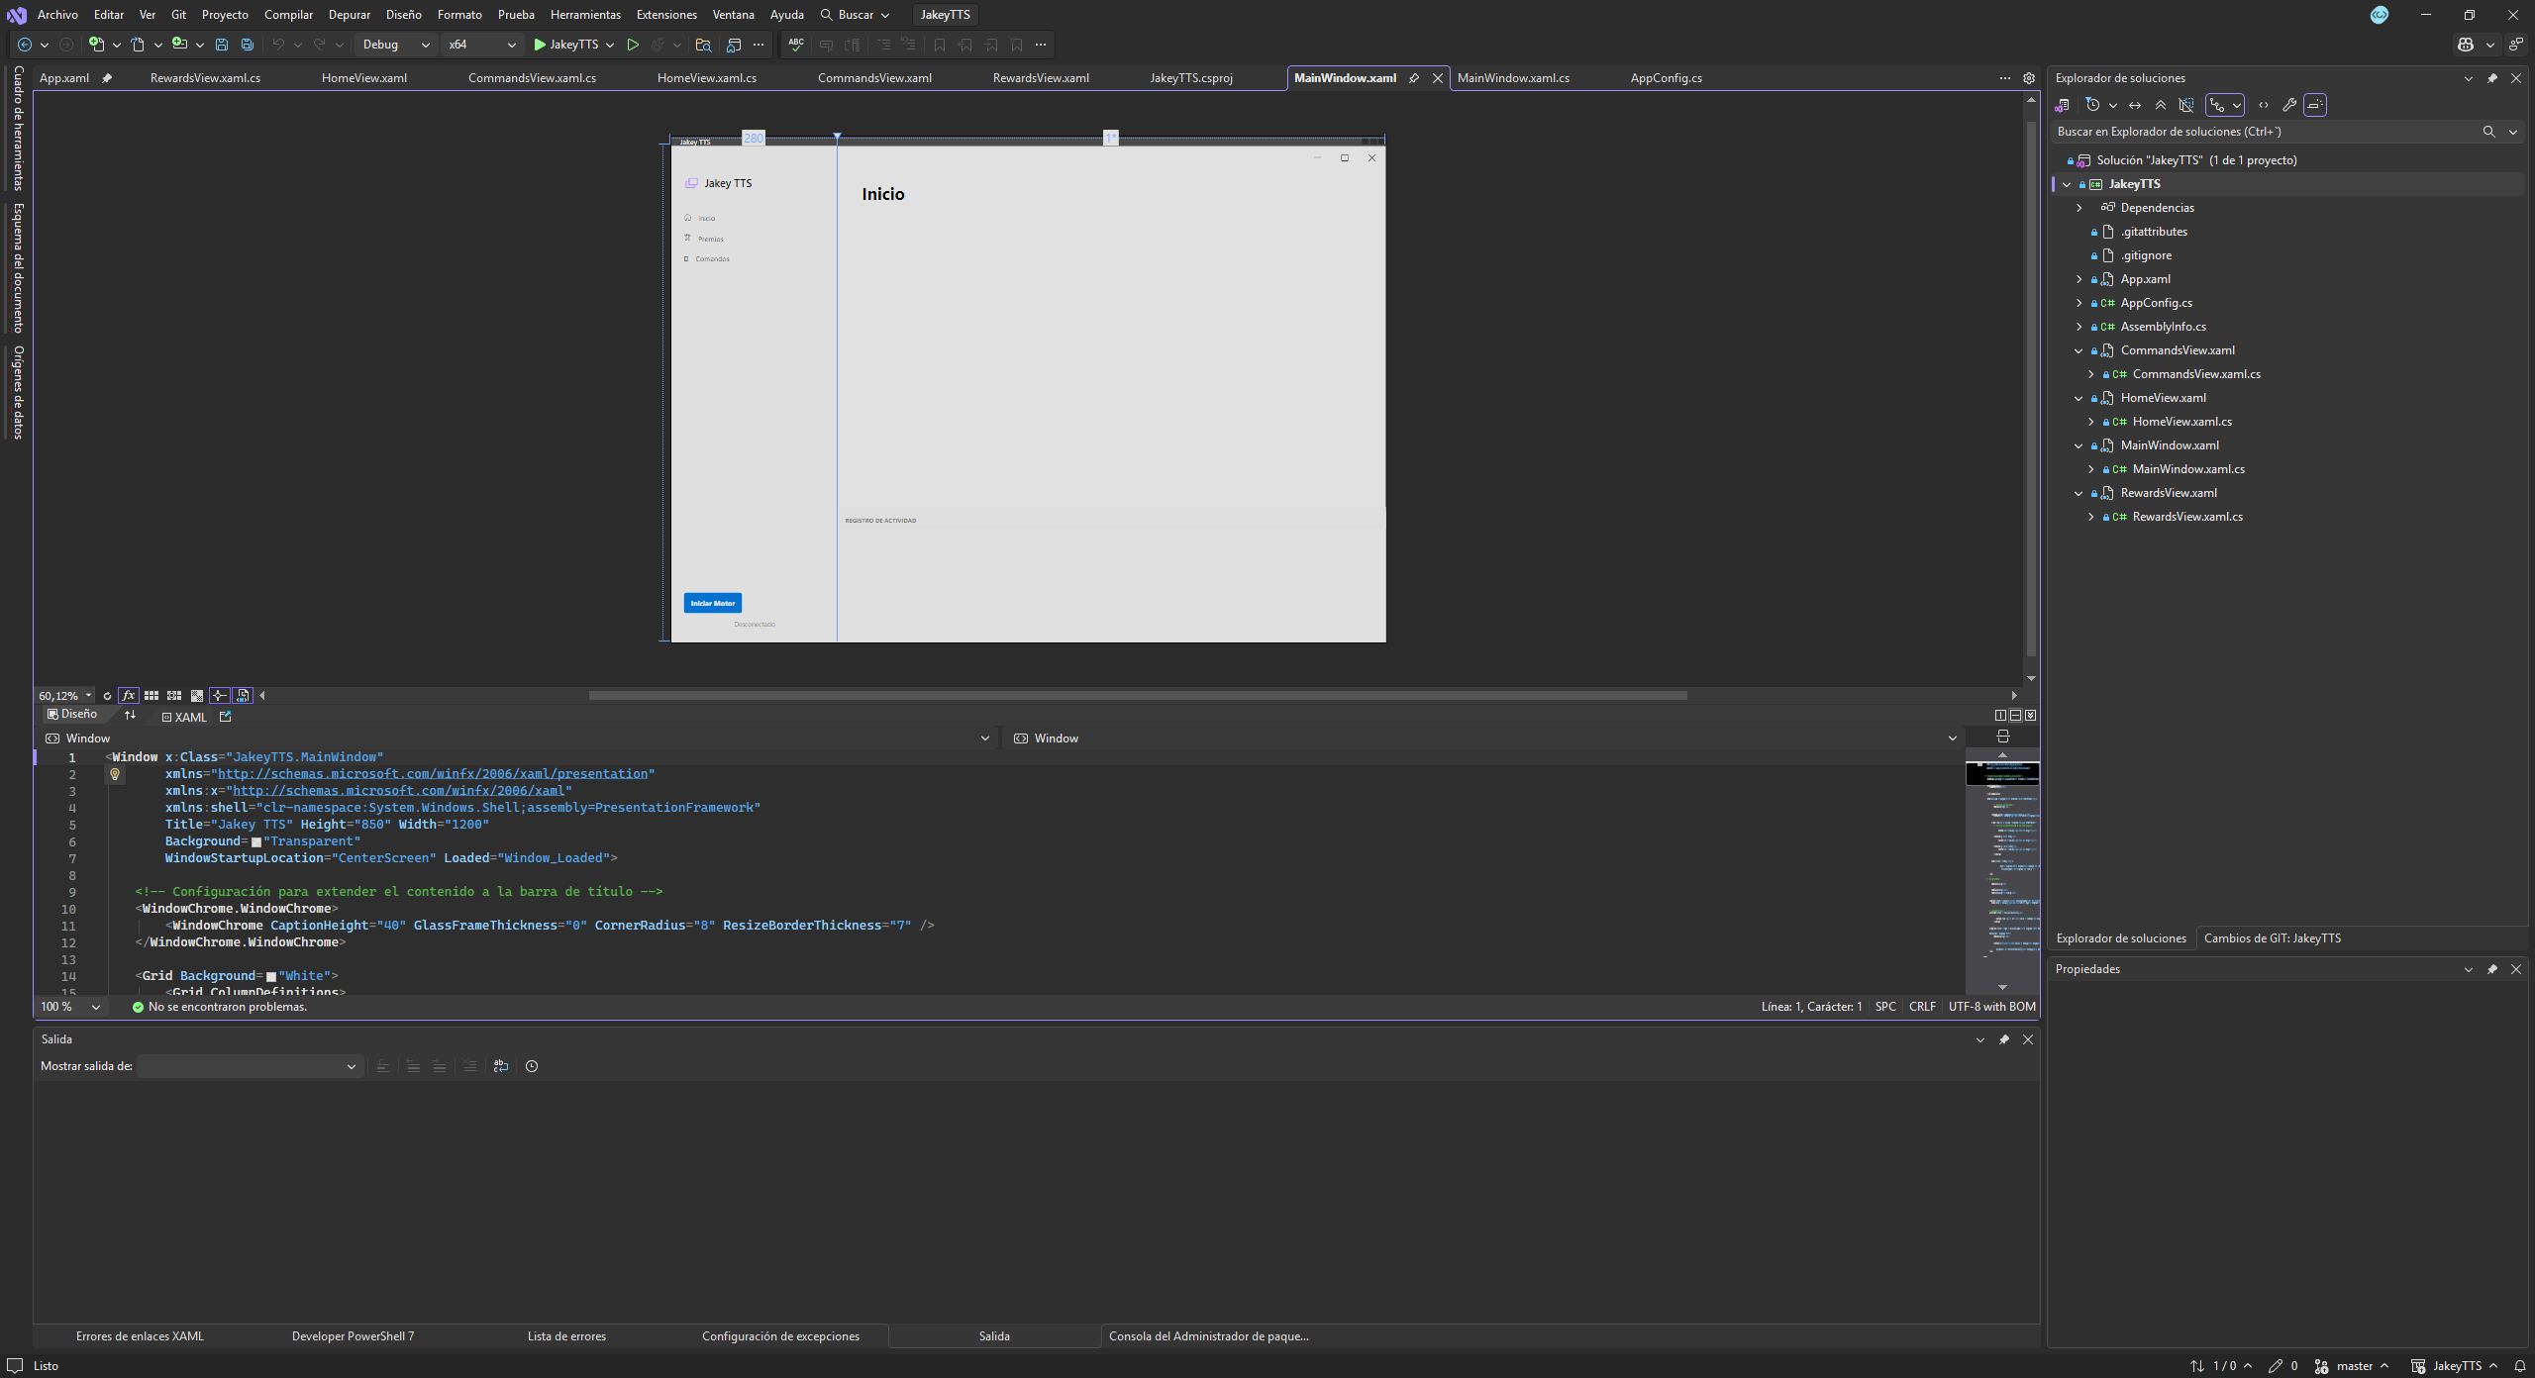The height and width of the screenshot is (1378, 2535).
Task: Click the magnifier in Solution Explorer search
Action: pyautogui.click(x=2488, y=132)
